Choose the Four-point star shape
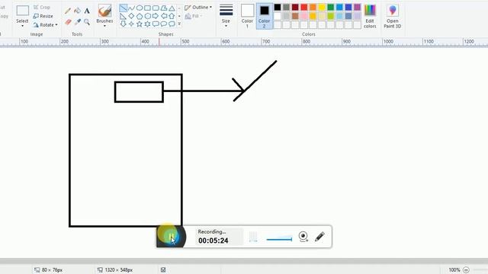 click(131, 24)
